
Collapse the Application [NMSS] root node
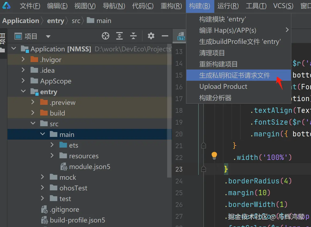(x=14, y=48)
